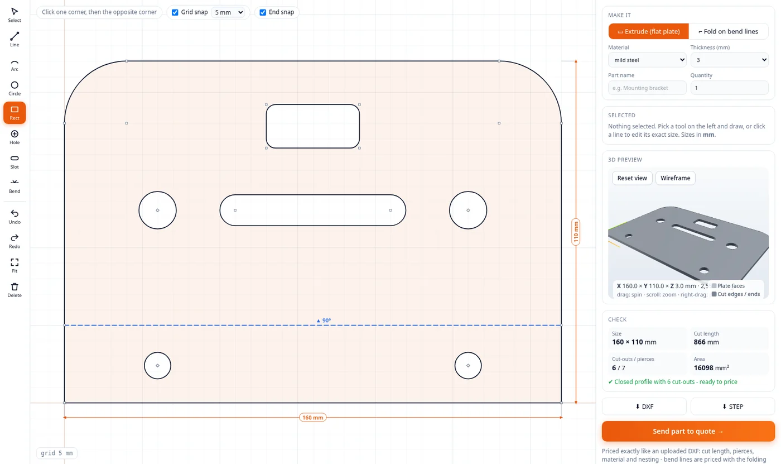Redo the last undone action
Viewport: 781px width, 464px height.
coord(15,241)
